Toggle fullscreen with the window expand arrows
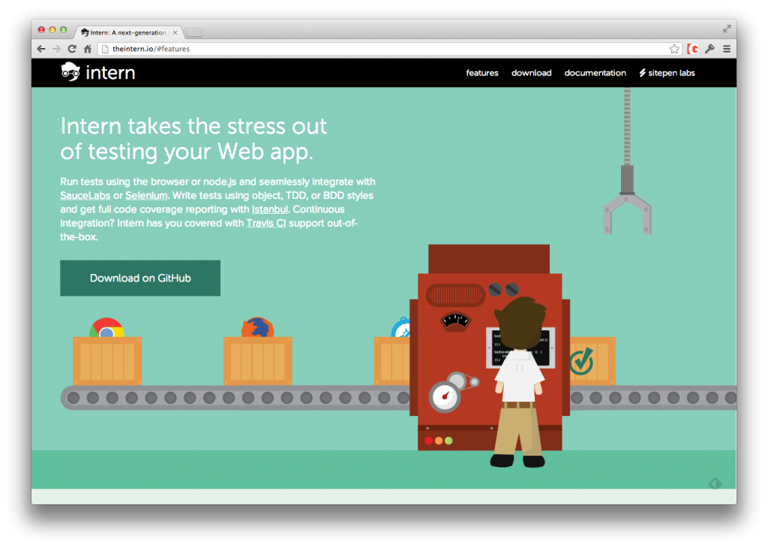This screenshot has height=548, width=768. point(726,29)
